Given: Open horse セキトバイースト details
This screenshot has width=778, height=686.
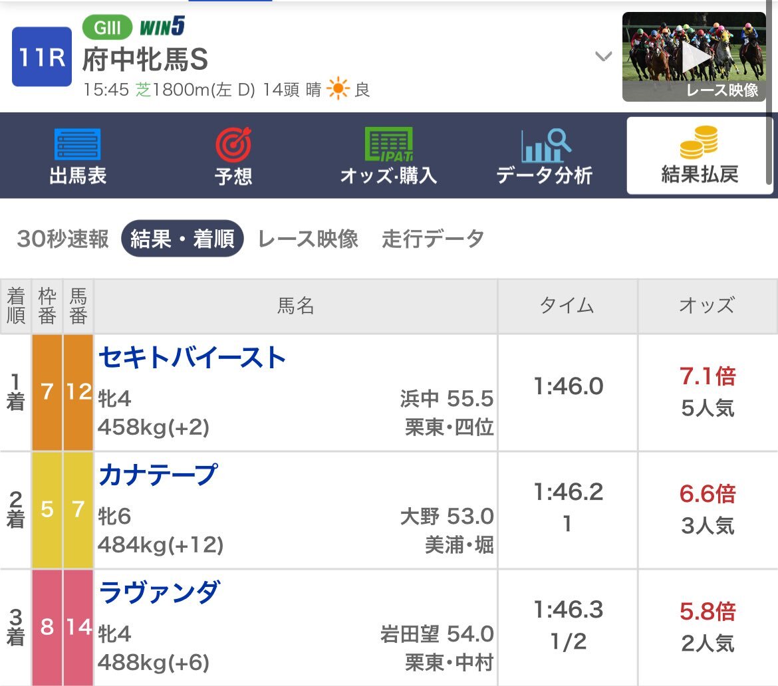Looking at the screenshot, I should click(192, 358).
